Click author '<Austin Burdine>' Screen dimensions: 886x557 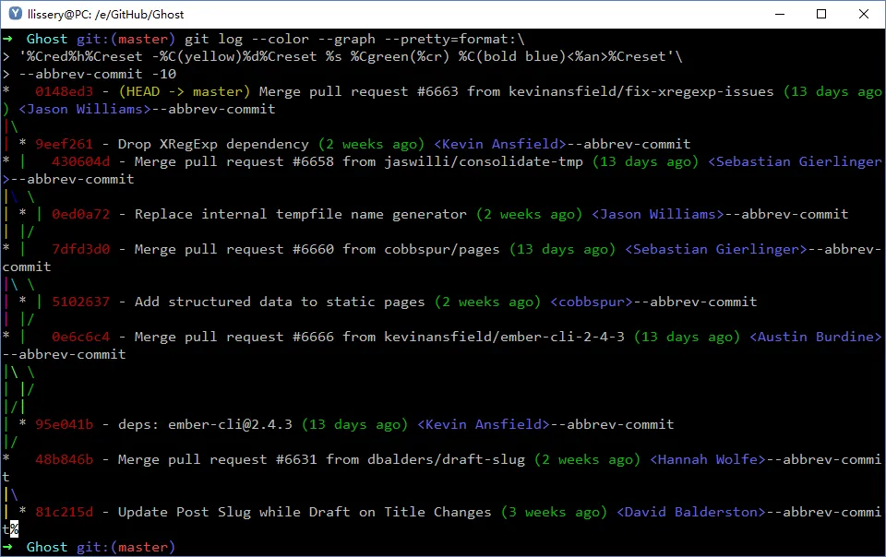(815, 337)
